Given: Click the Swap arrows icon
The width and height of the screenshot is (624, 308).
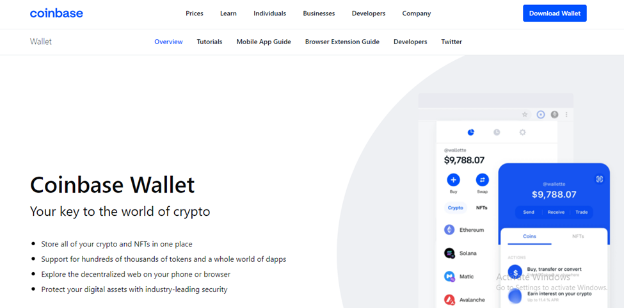Looking at the screenshot, I should (x=483, y=180).
